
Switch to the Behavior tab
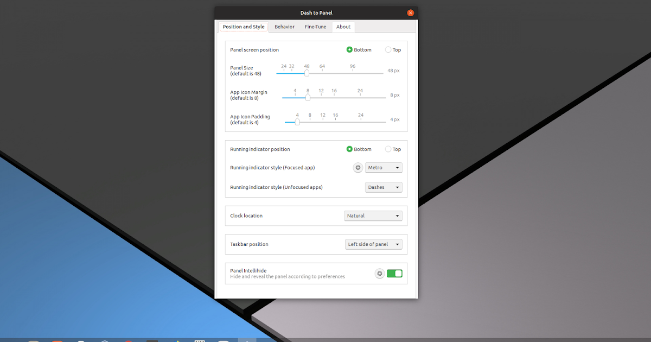coord(284,27)
